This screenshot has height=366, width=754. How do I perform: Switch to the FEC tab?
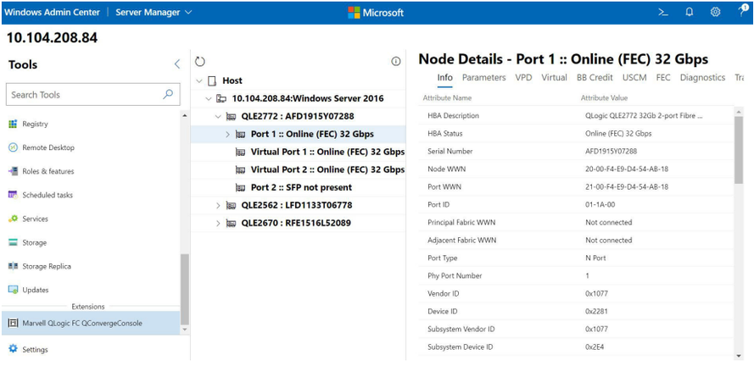663,77
